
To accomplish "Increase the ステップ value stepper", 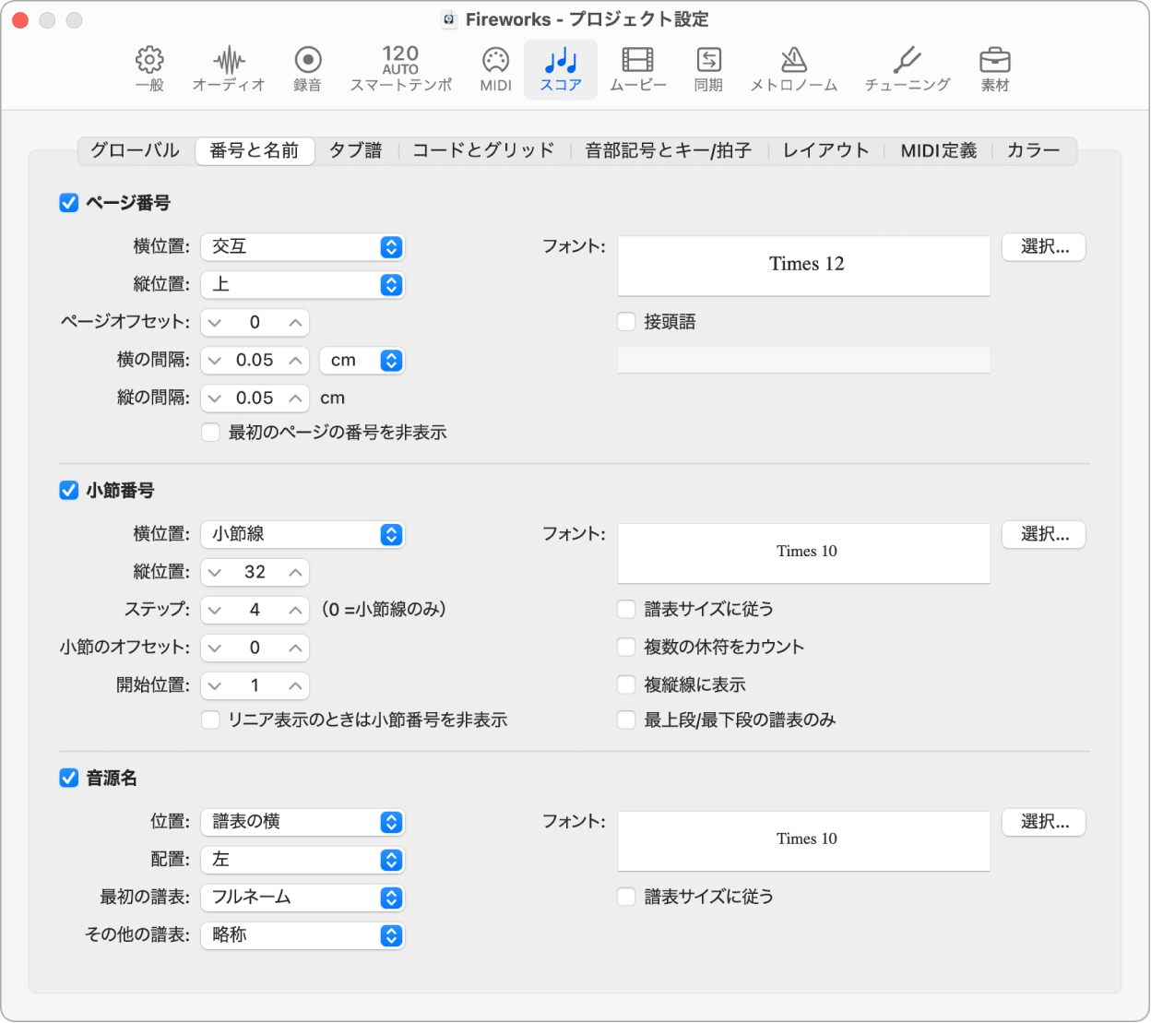I will click(x=293, y=610).
